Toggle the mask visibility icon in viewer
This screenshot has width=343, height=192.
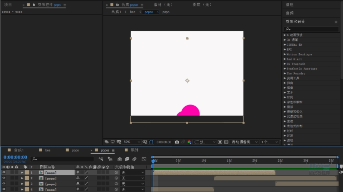(151, 142)
